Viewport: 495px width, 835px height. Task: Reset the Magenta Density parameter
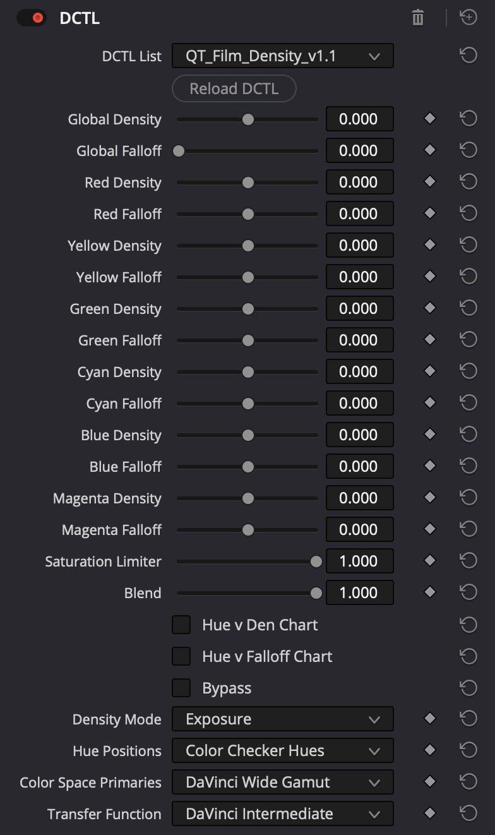(x=468, y=498)
